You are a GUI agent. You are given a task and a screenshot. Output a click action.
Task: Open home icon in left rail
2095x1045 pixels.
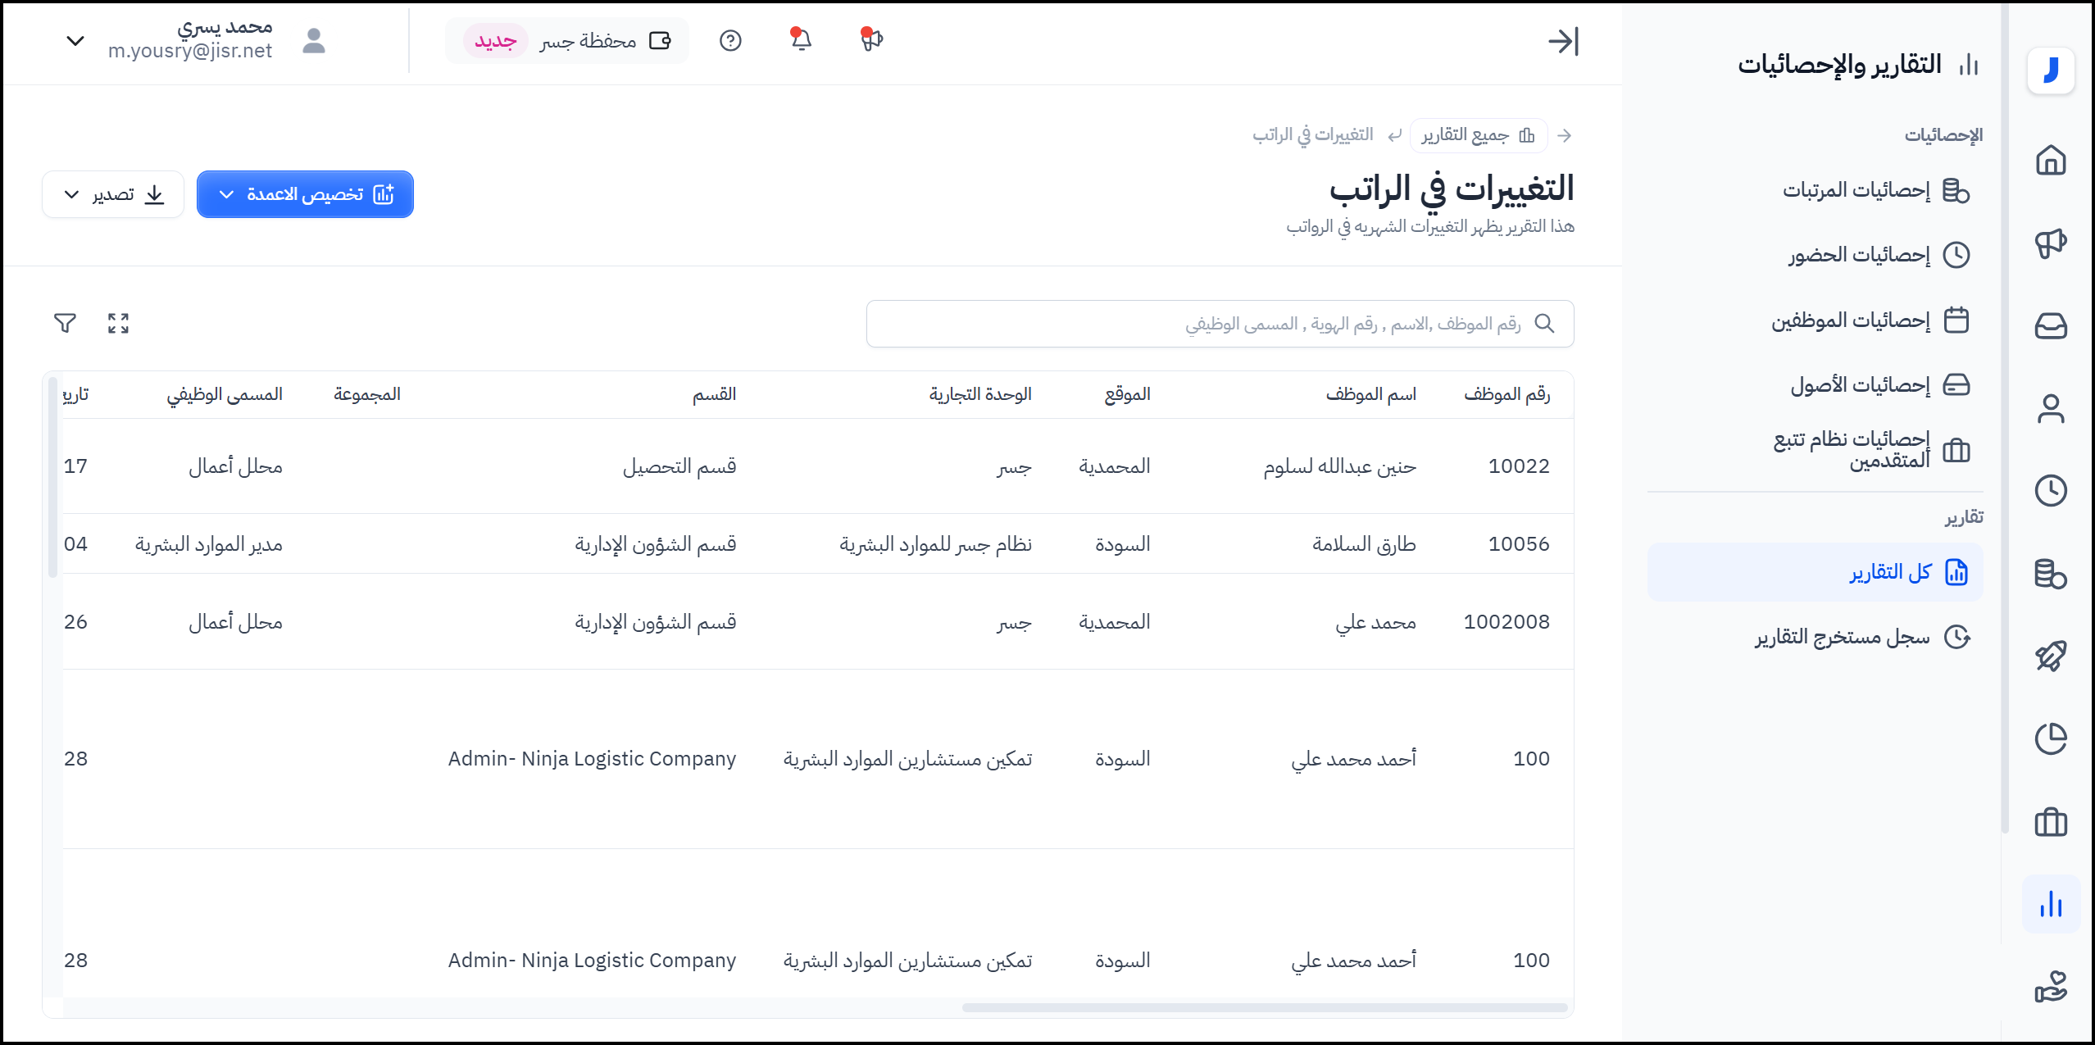[2051, 160]
